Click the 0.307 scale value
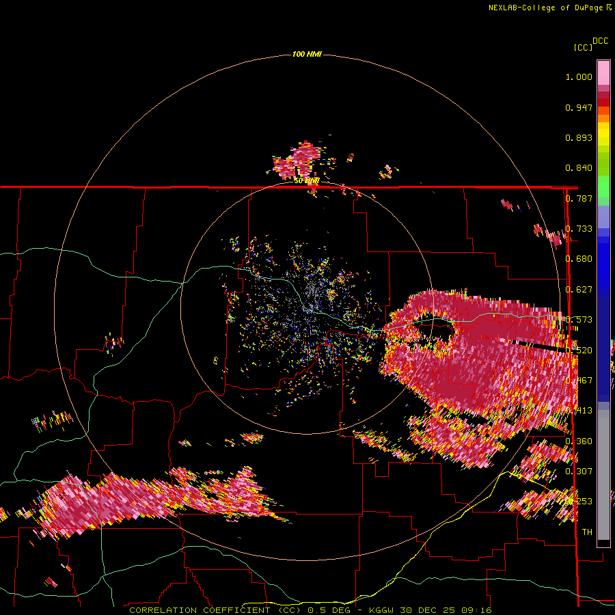This screenshot has width=615, height=615. [x=579, y=471]
